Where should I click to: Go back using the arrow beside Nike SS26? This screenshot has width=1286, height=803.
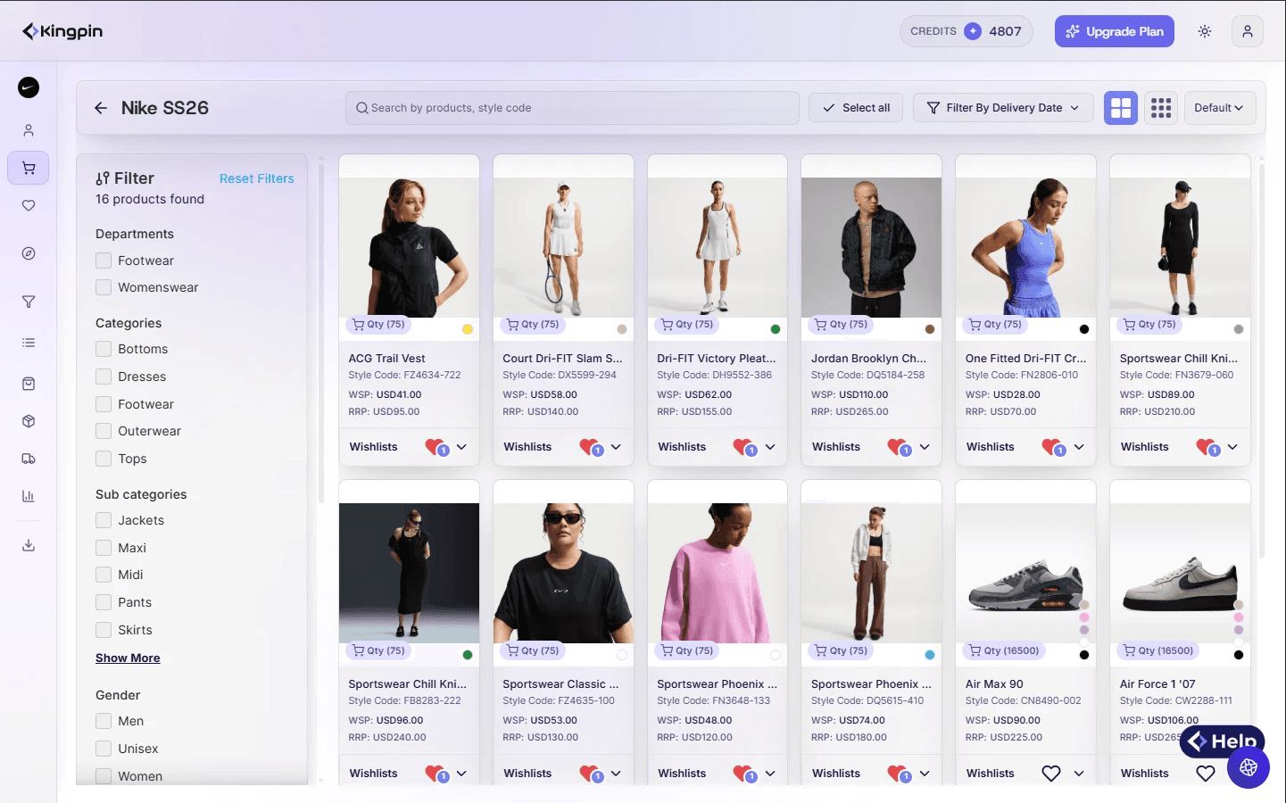[101, 108]
